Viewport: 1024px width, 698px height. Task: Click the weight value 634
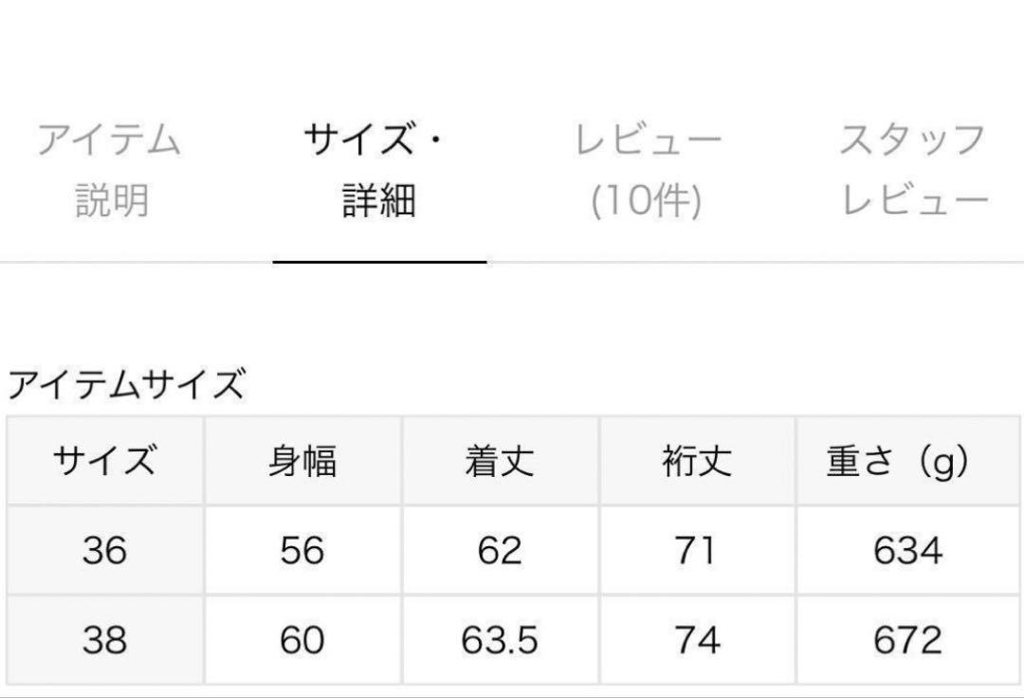tap(907, 550)
